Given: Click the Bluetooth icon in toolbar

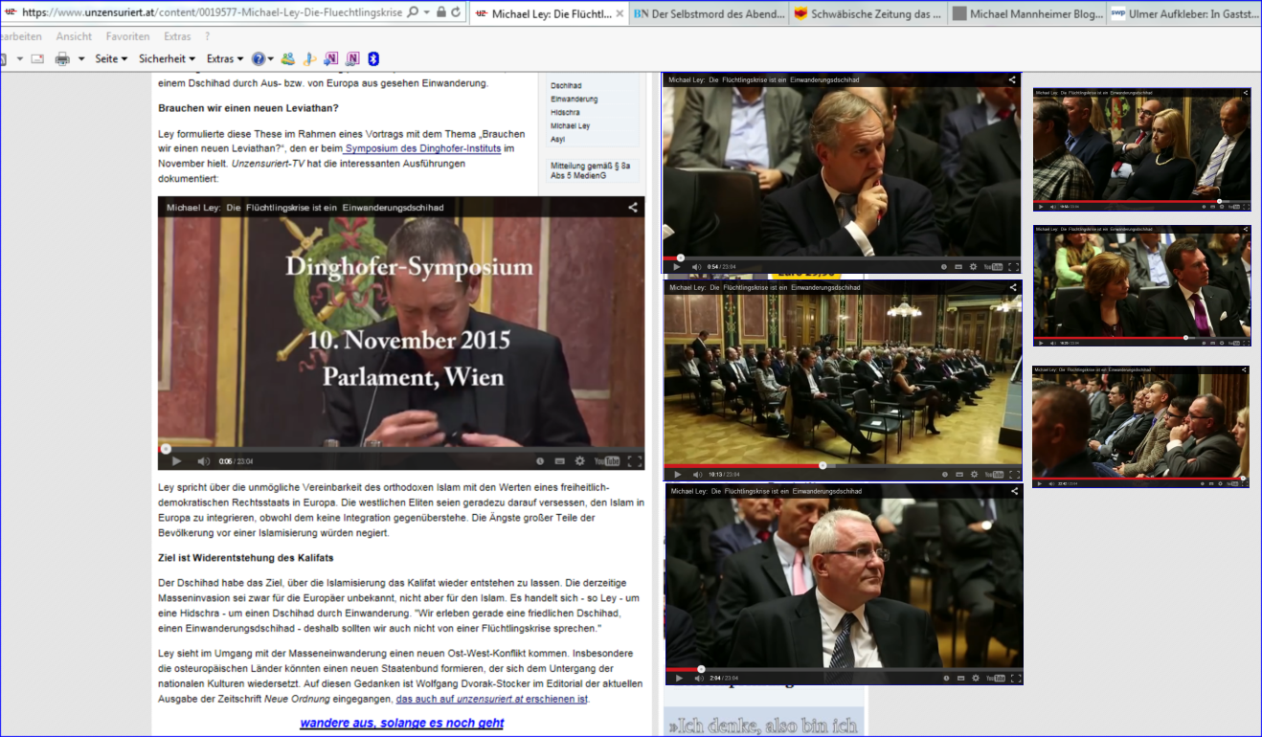Looking at the screenshot, I should point(374,59).
